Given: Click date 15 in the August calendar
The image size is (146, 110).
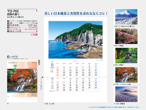Looking at the screenshot, I should (89, 70).
